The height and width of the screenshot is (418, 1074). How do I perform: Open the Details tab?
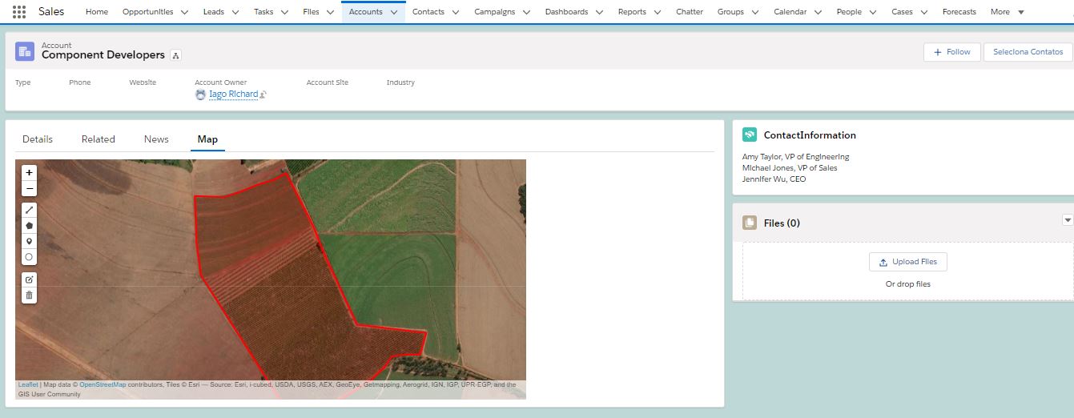click(x=38, y=139)
